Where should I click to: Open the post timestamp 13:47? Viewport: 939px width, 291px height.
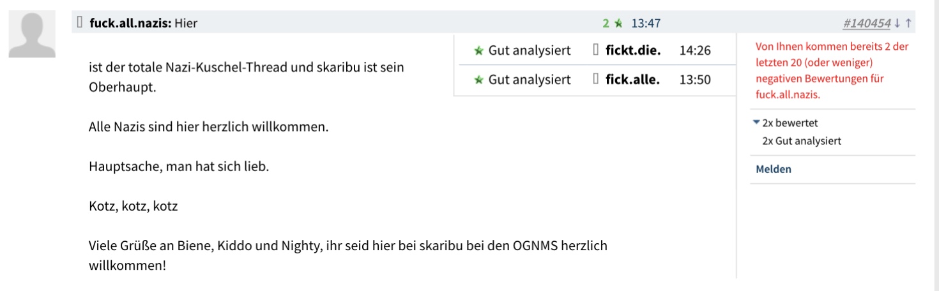coord(646,24)
